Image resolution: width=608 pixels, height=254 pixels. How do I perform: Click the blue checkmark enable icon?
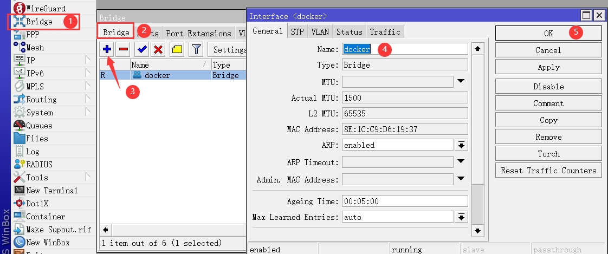[x=142, y=50]
